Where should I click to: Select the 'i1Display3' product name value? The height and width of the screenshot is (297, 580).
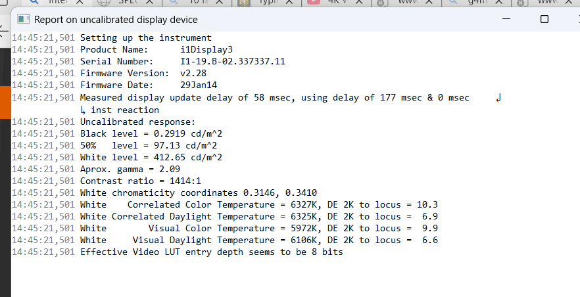pyautogui.click(x=206, y=49)
